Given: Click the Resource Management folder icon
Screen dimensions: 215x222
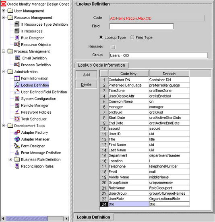Looking at the screenshot, I should coord(10,17).
